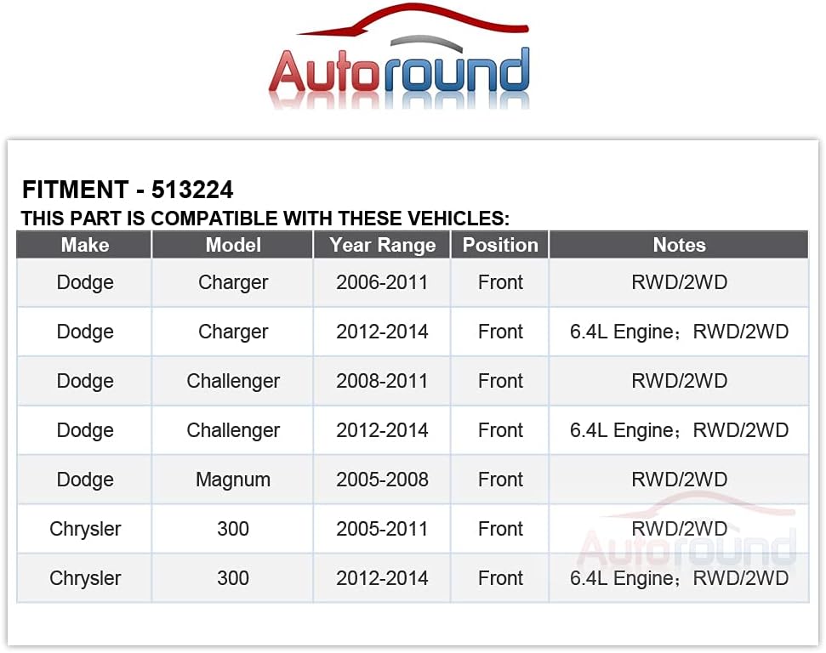The width and height of the screenshot is (826, 653).
Task: Click Challenger in the 2008-2011 row
Action: pyautogui.click(x=233, y=381)
